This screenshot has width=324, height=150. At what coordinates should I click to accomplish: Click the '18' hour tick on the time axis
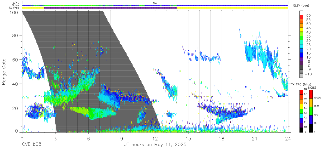[222, 139]
